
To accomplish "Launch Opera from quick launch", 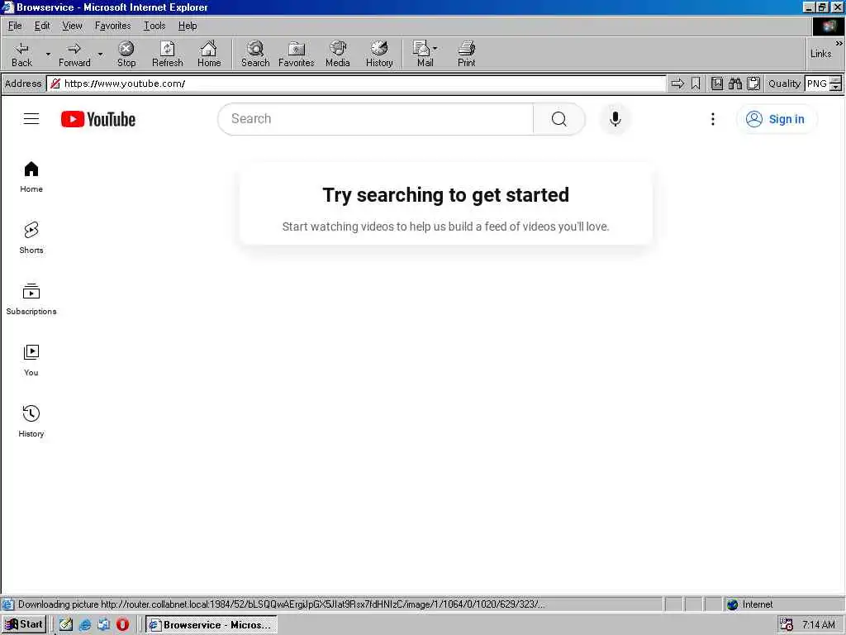I will [x=122, y=625].
